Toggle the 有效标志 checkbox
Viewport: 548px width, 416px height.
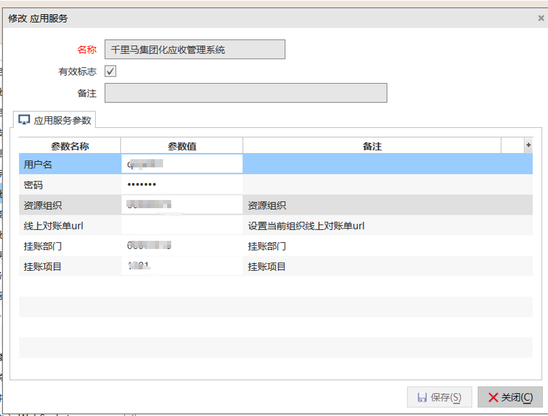(110, 71)
